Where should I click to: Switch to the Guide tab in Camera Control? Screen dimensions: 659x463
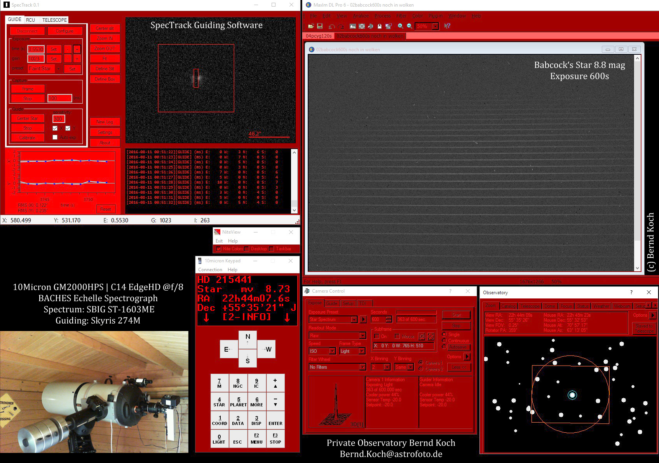click(x=332, y=303)
